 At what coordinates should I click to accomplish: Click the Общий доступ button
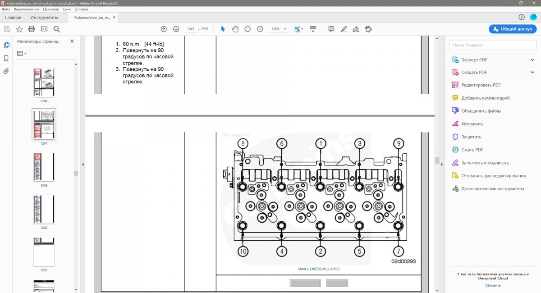tap(513, 29)
